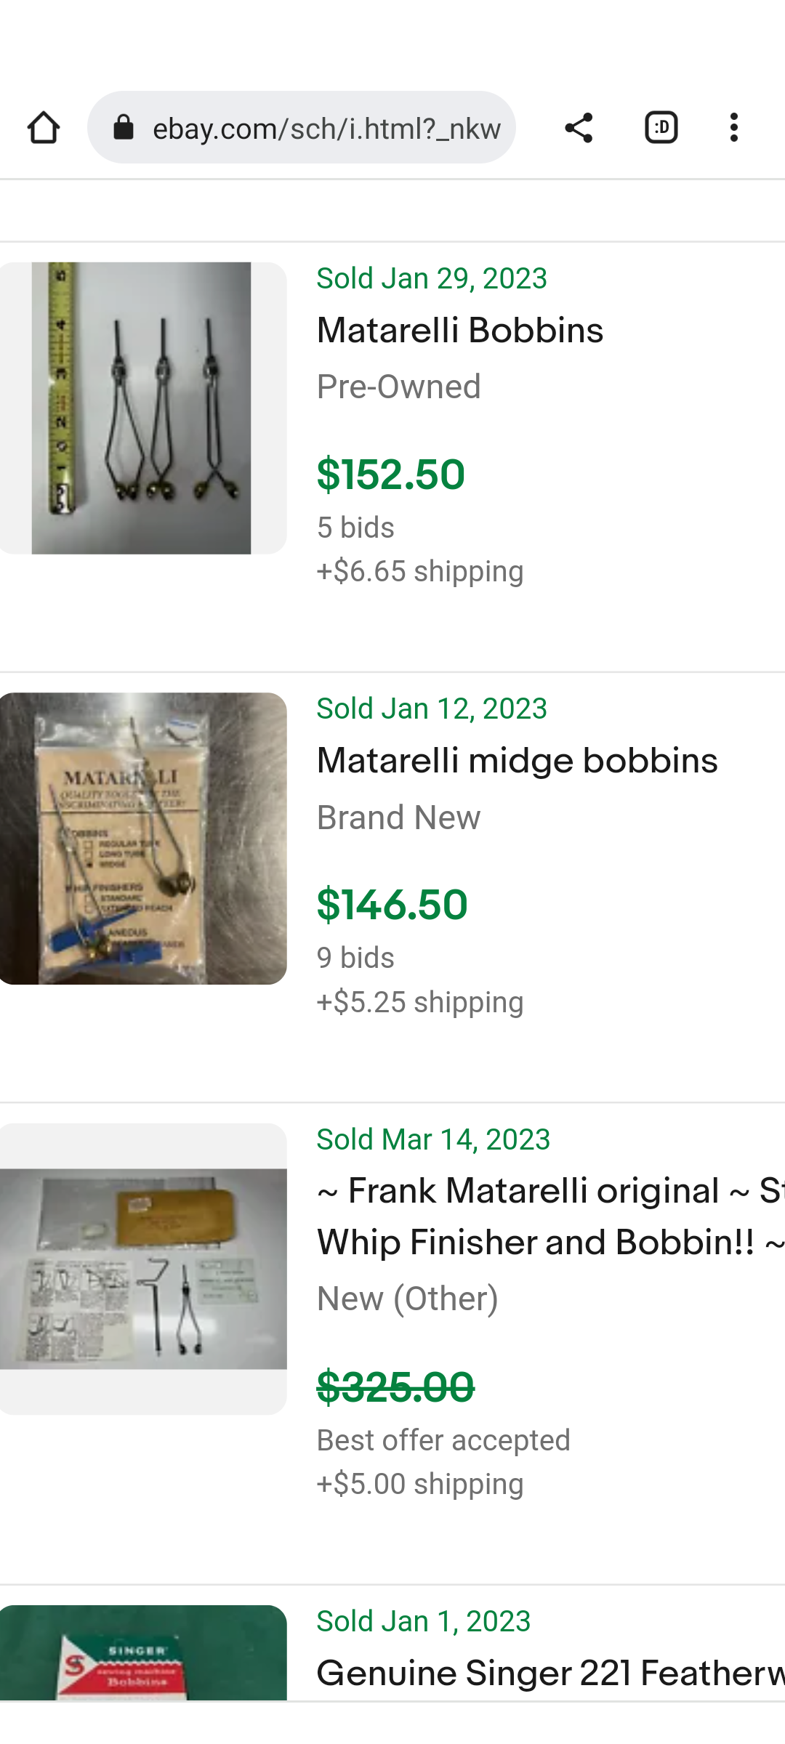The image size is (785, 1744).
Task: Open the Matarelli midge bobbins listing title
Action: click(x=517, y=761)
